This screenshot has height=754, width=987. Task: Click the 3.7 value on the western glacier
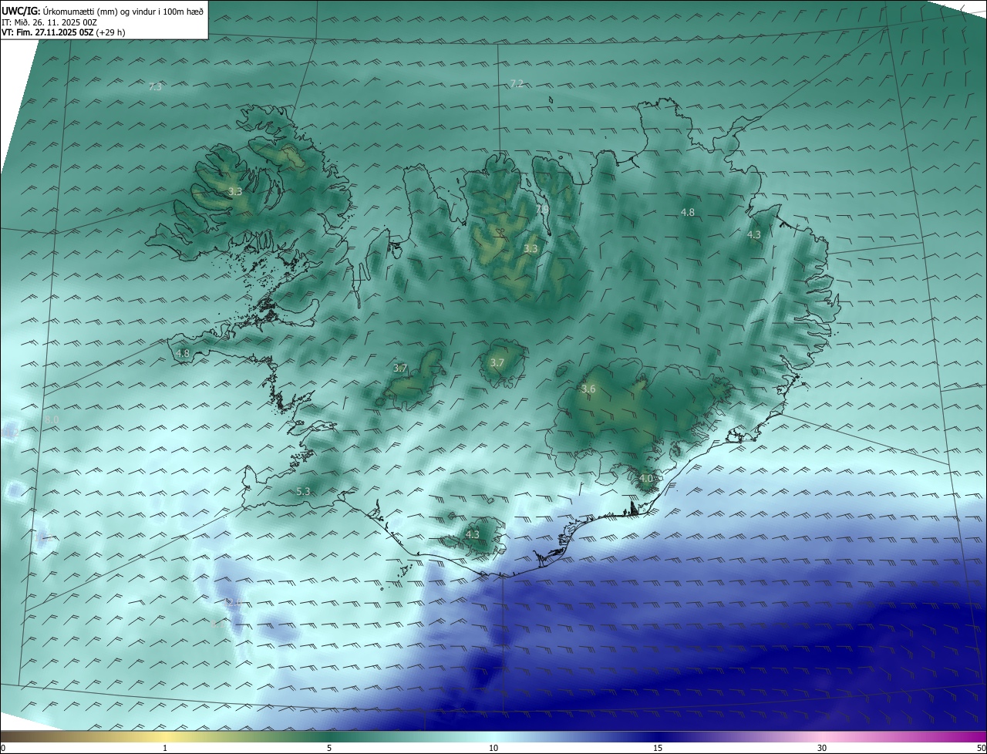(400, 369)
